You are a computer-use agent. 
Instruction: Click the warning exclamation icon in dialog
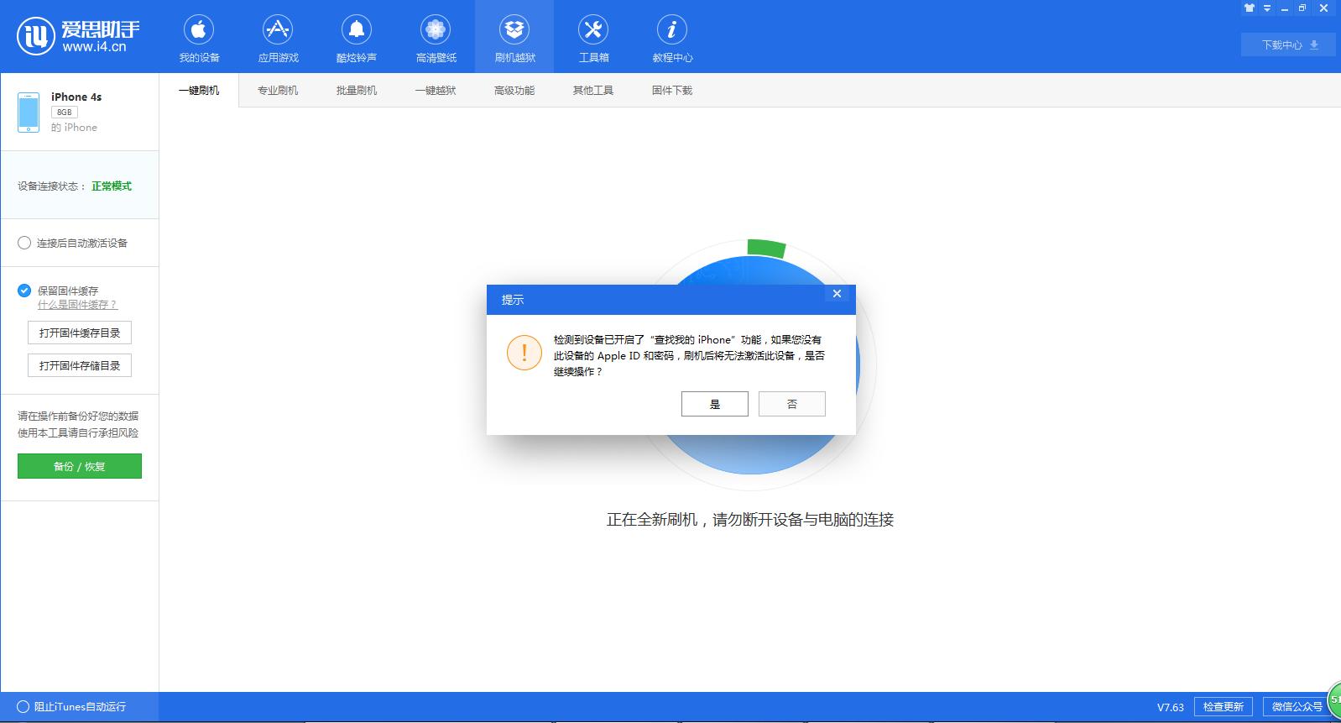click(x=524, y=353)
